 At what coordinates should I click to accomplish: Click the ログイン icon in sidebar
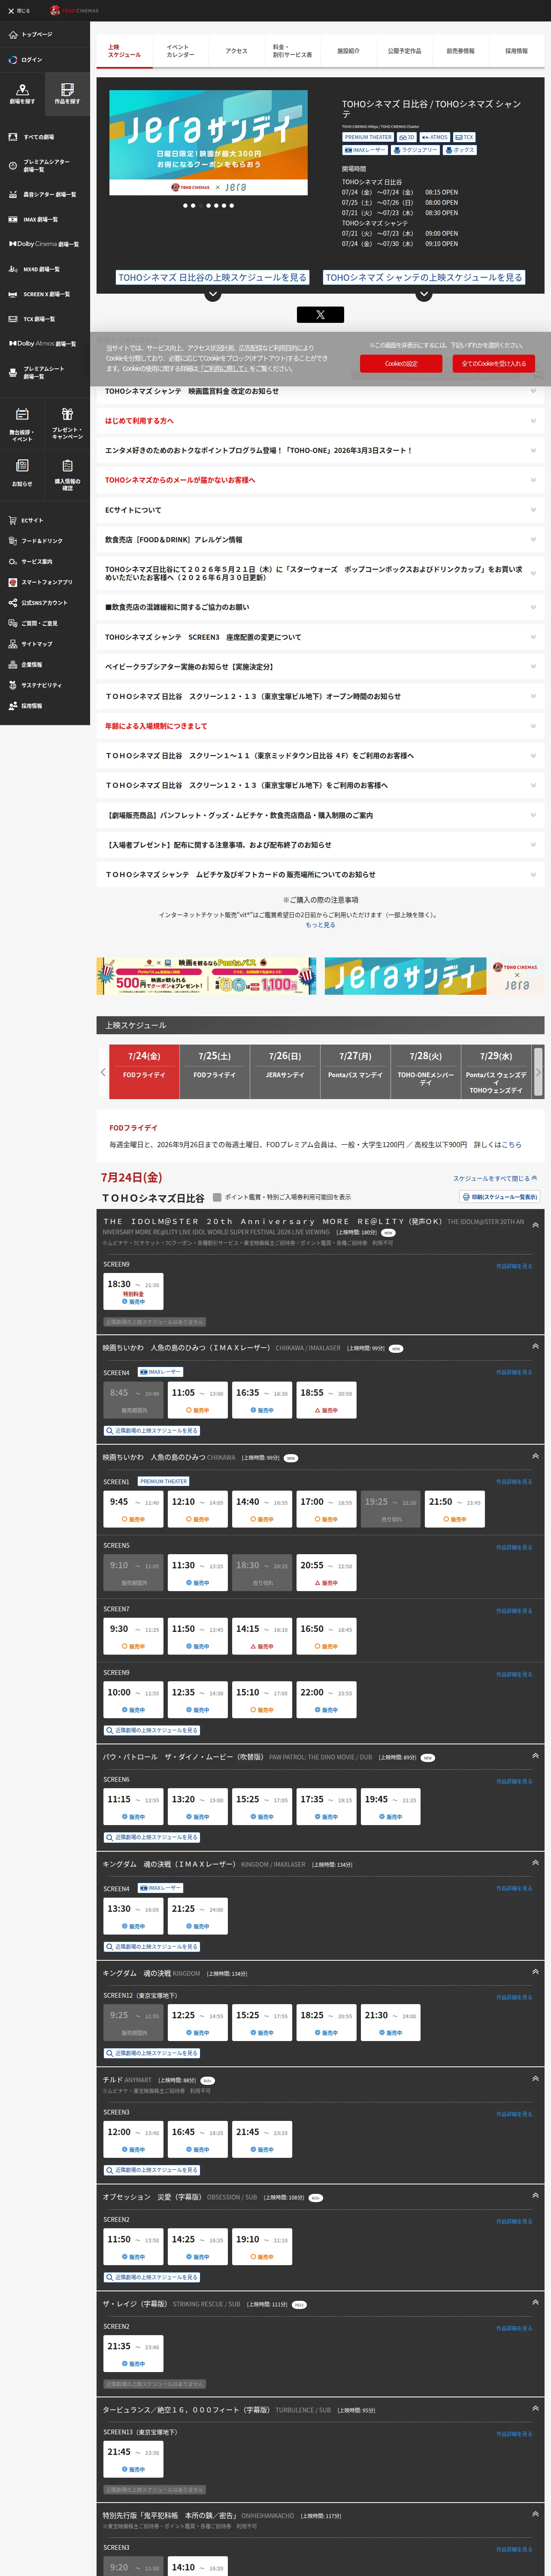(13, 60)
